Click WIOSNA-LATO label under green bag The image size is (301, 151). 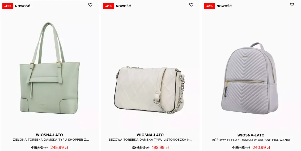[x=49, y=135]
